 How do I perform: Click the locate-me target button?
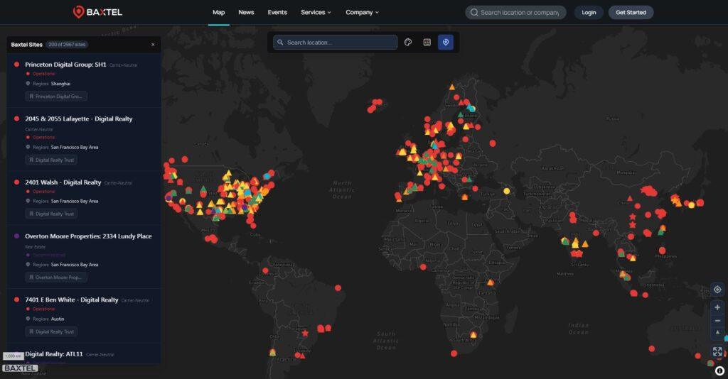(x=717, y=290)
